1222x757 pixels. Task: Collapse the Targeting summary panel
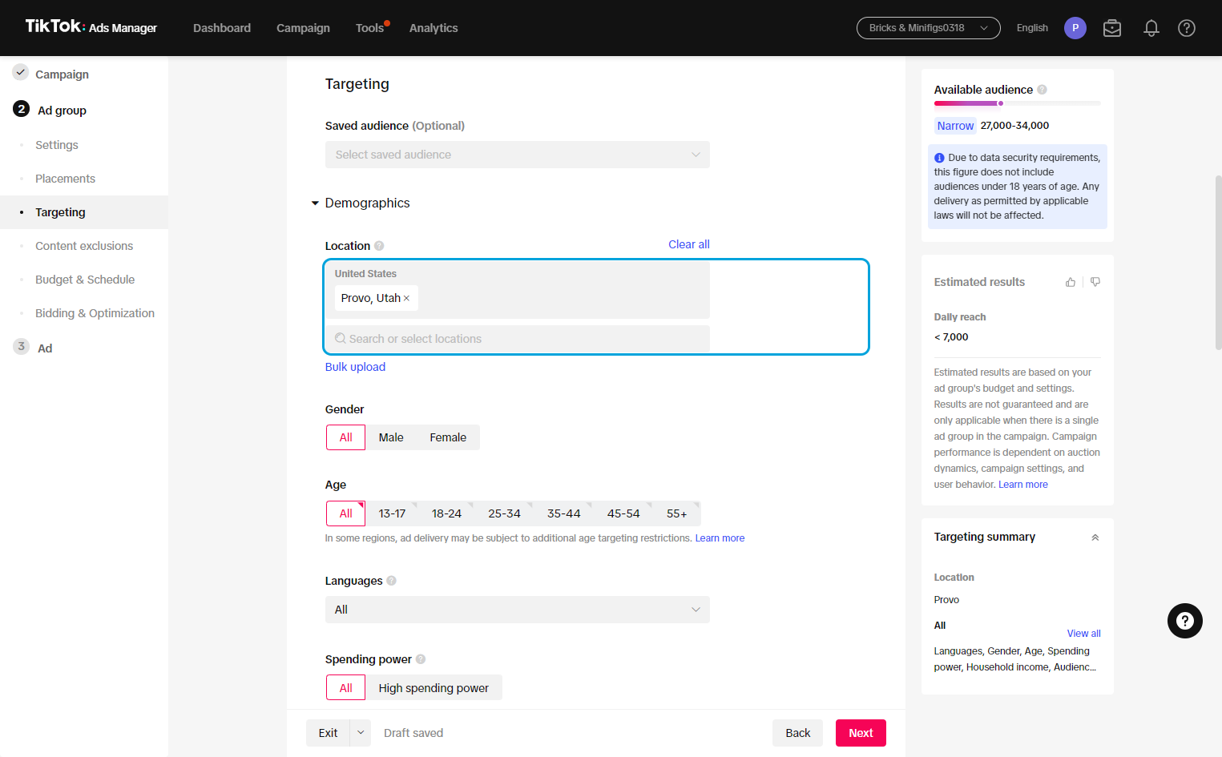coord(1095,538)
